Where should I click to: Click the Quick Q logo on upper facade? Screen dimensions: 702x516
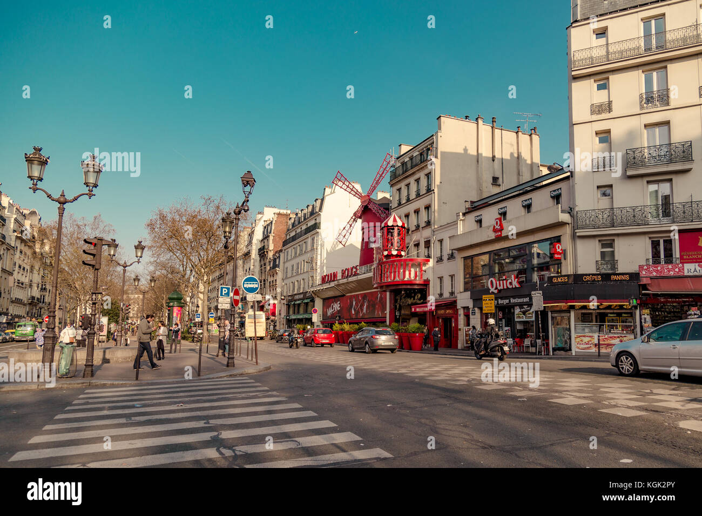point(497,227)
